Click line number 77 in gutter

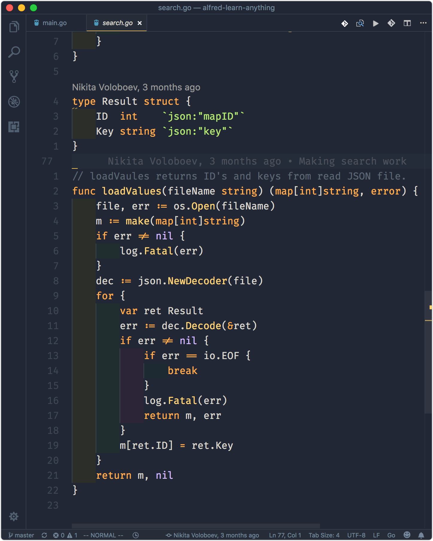[47, 161]
